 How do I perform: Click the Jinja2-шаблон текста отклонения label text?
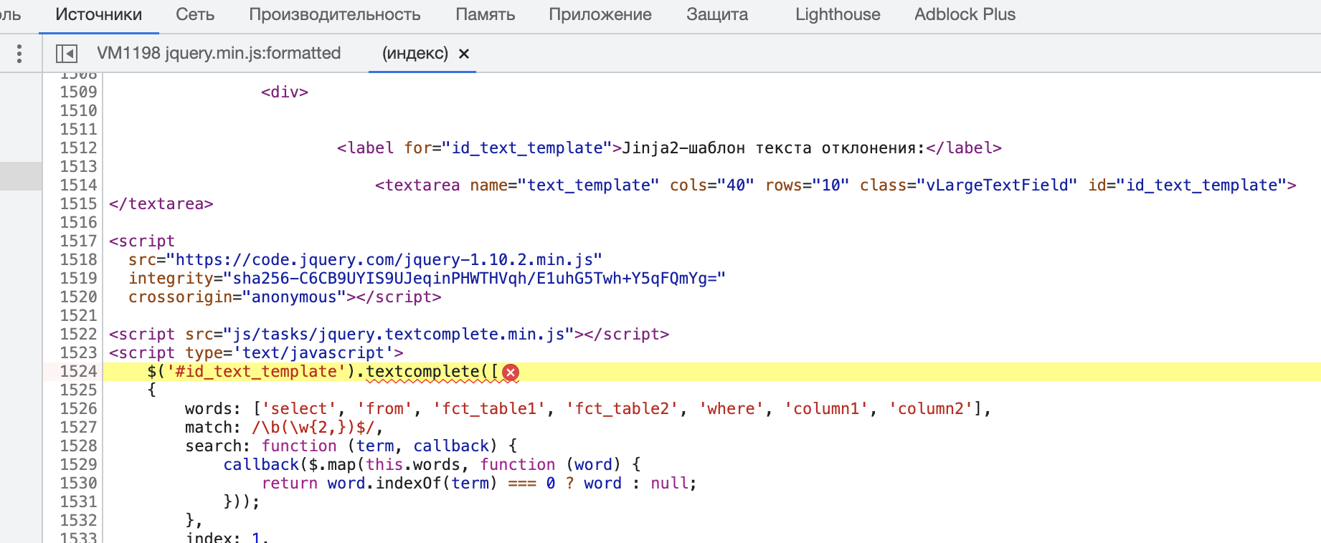(x=774, y=148)
